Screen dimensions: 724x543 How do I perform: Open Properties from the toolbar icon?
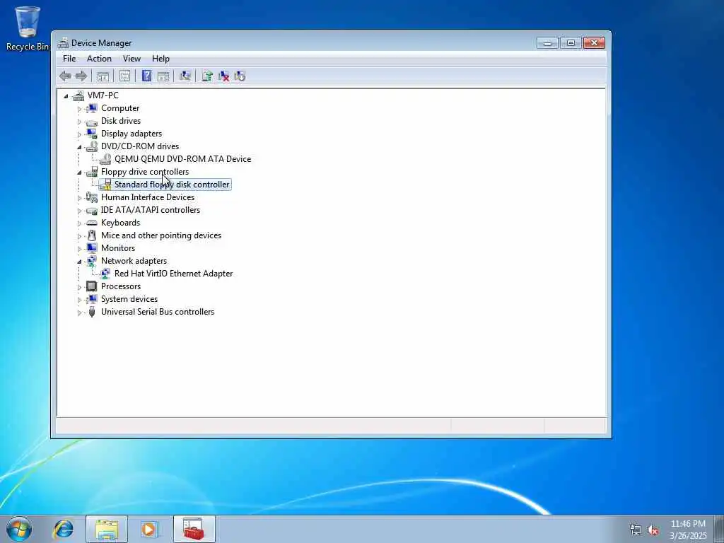124,76
